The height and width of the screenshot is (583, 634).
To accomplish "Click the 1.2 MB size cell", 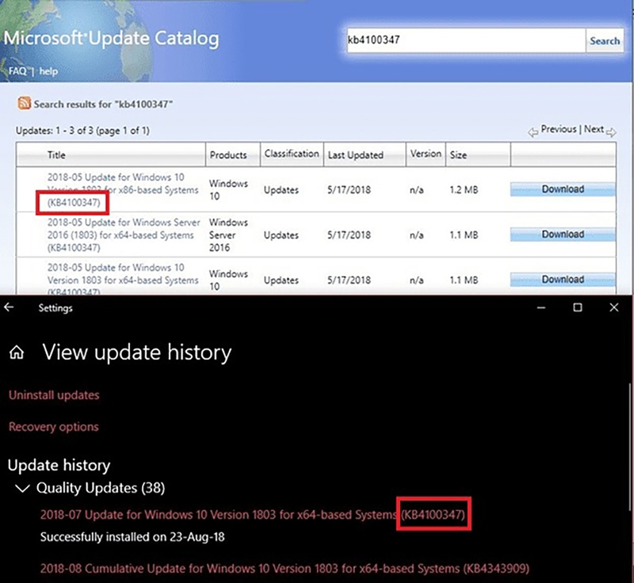I will tap(464, 189).
